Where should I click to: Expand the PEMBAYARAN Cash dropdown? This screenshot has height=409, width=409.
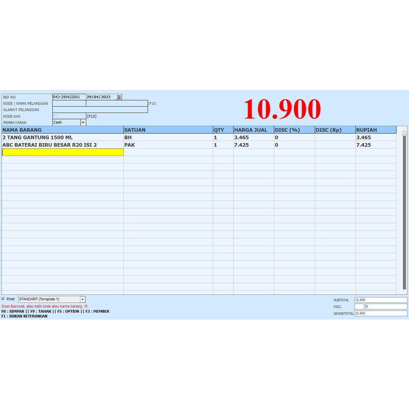(83, 122)
